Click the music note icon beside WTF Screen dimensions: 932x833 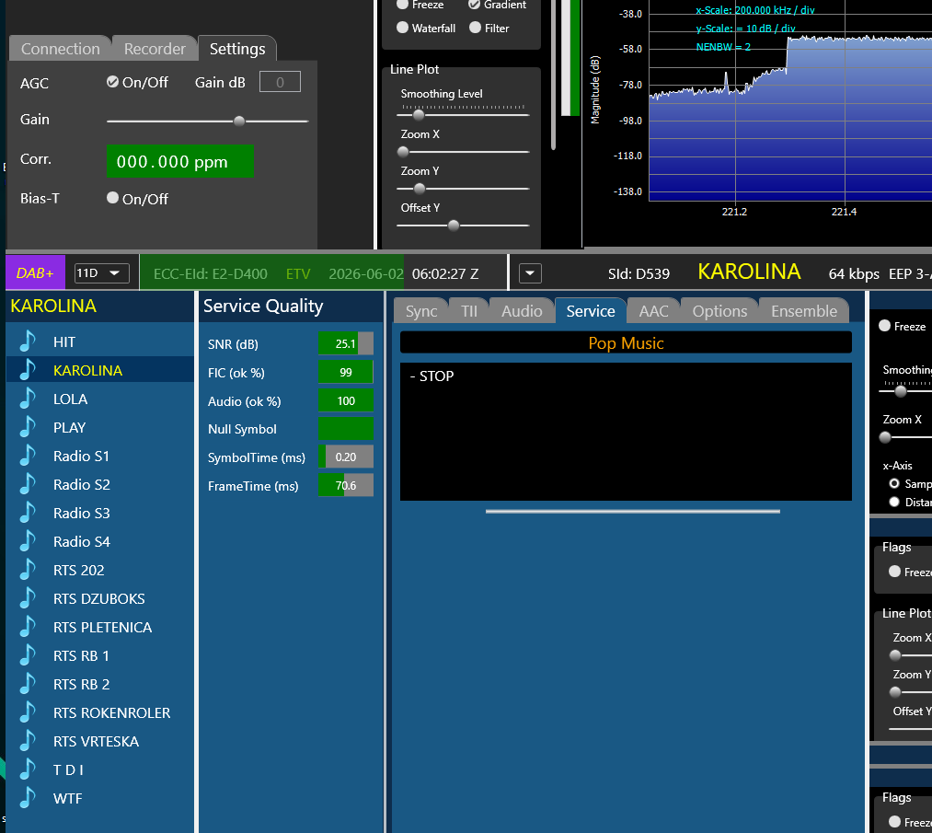point(28,798)
